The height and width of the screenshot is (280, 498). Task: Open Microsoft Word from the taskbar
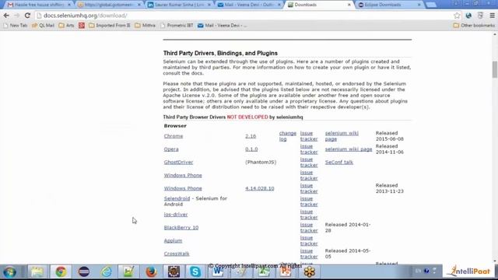[218, 271]
